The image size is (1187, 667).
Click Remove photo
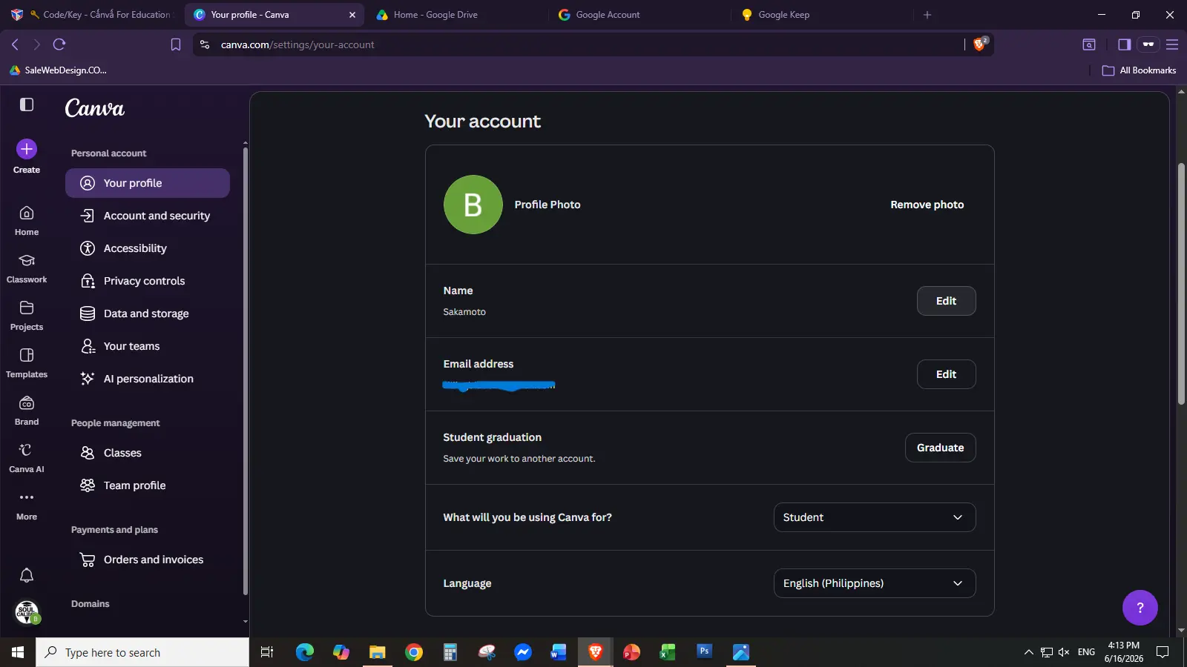tap(927, 205)
